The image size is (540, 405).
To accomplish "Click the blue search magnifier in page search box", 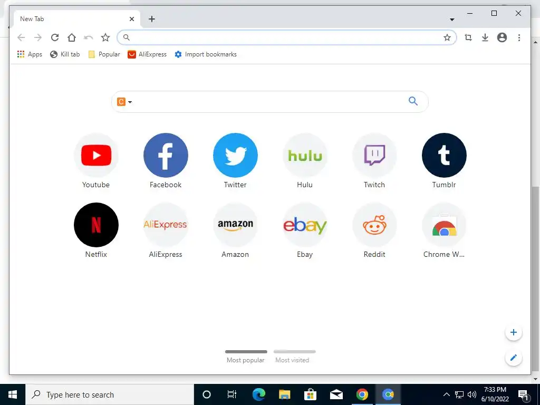I will [413, 101].
